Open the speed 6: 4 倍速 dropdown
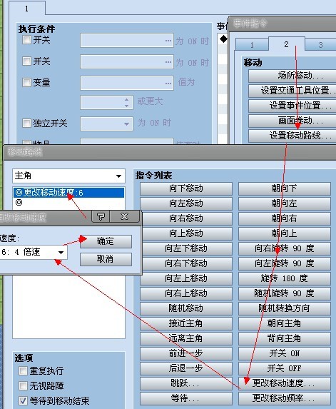This screenshot has width=336, height=409. point(33,252)
